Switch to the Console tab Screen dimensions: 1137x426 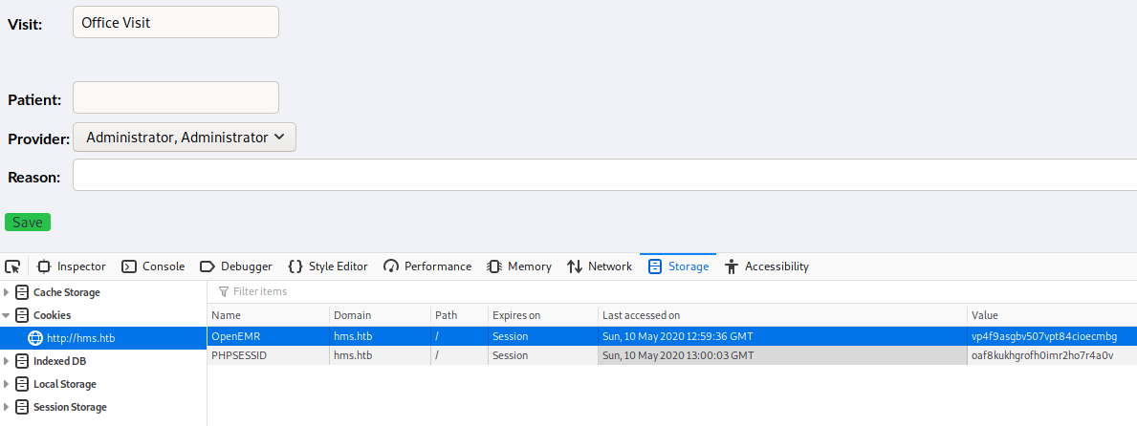[x=153, y=266]
